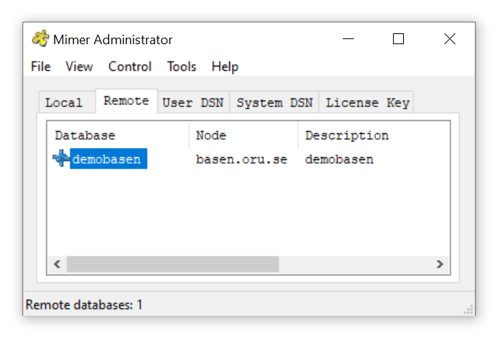Image resolution: width=501 pixels, height=339 pixels.
Task: Click the Description column header
Action: click(374, 135)
